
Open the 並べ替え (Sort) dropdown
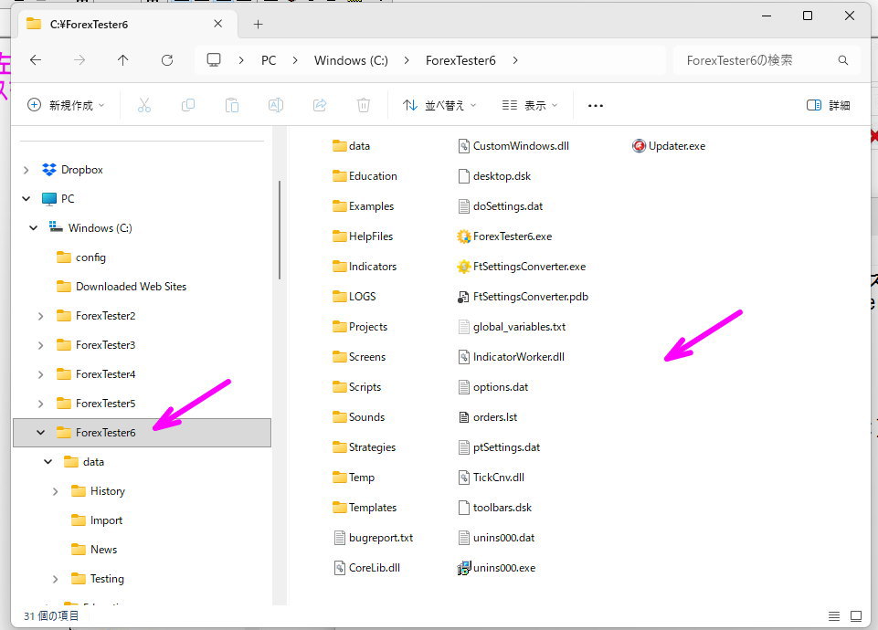439,105
